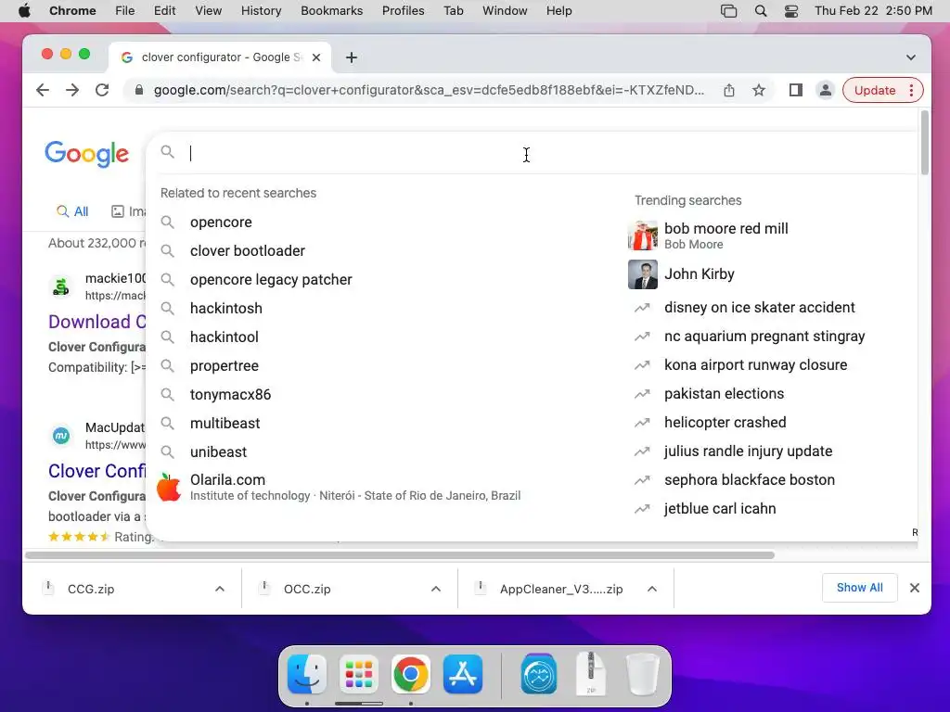The height and width of the screenshot is (712, 950).
Task: Click the lock icon in address bar
Action: click(139, 90)
